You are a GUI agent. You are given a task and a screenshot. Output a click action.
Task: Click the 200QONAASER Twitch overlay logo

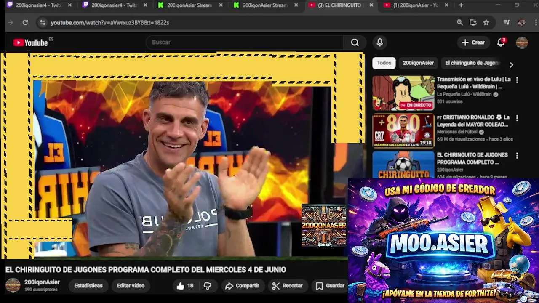coord(324,226)
